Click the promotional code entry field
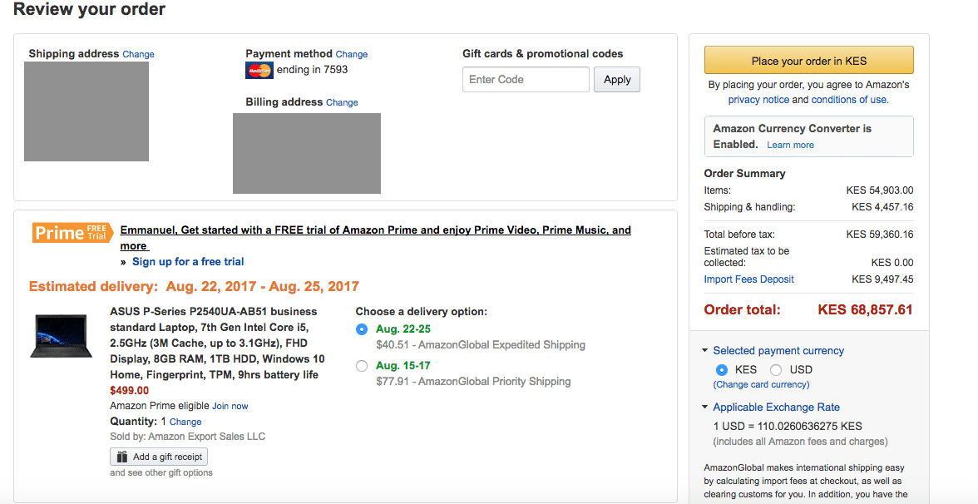This screenshot has height=504, width=978. coord(526,80)
